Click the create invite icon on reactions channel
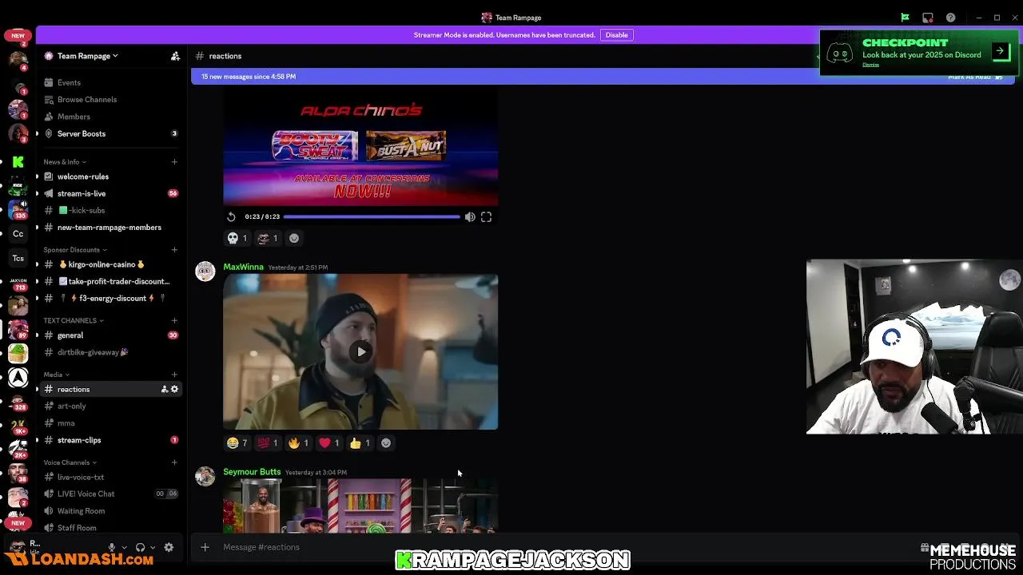1023x575 pixels. [x=165, y=389]
